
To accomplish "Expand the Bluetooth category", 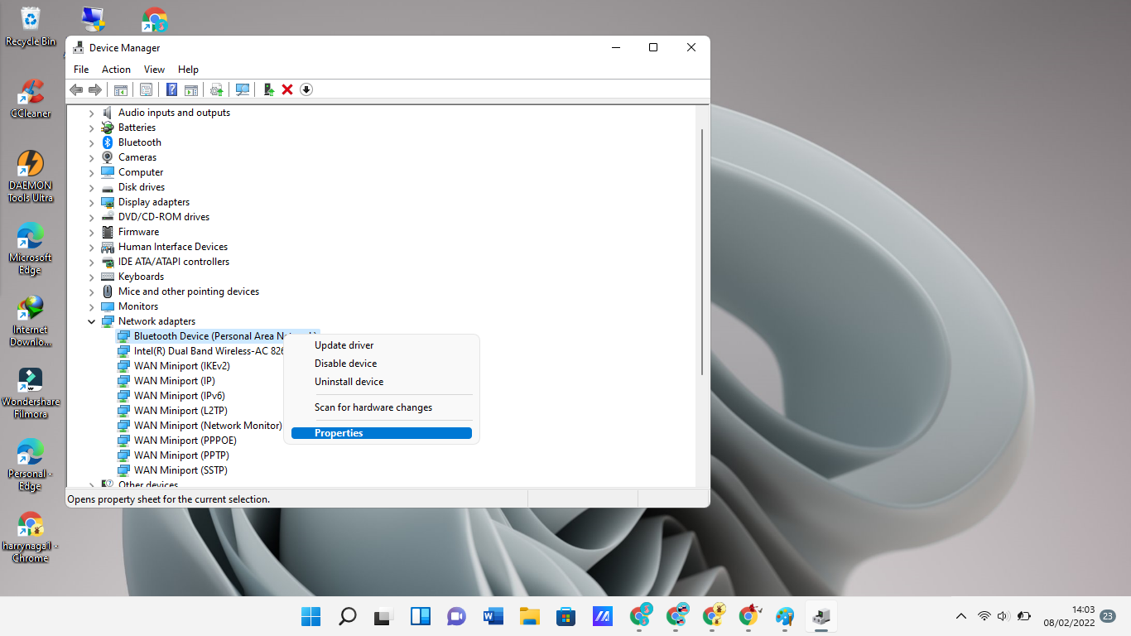I will [x=92, y=142].
